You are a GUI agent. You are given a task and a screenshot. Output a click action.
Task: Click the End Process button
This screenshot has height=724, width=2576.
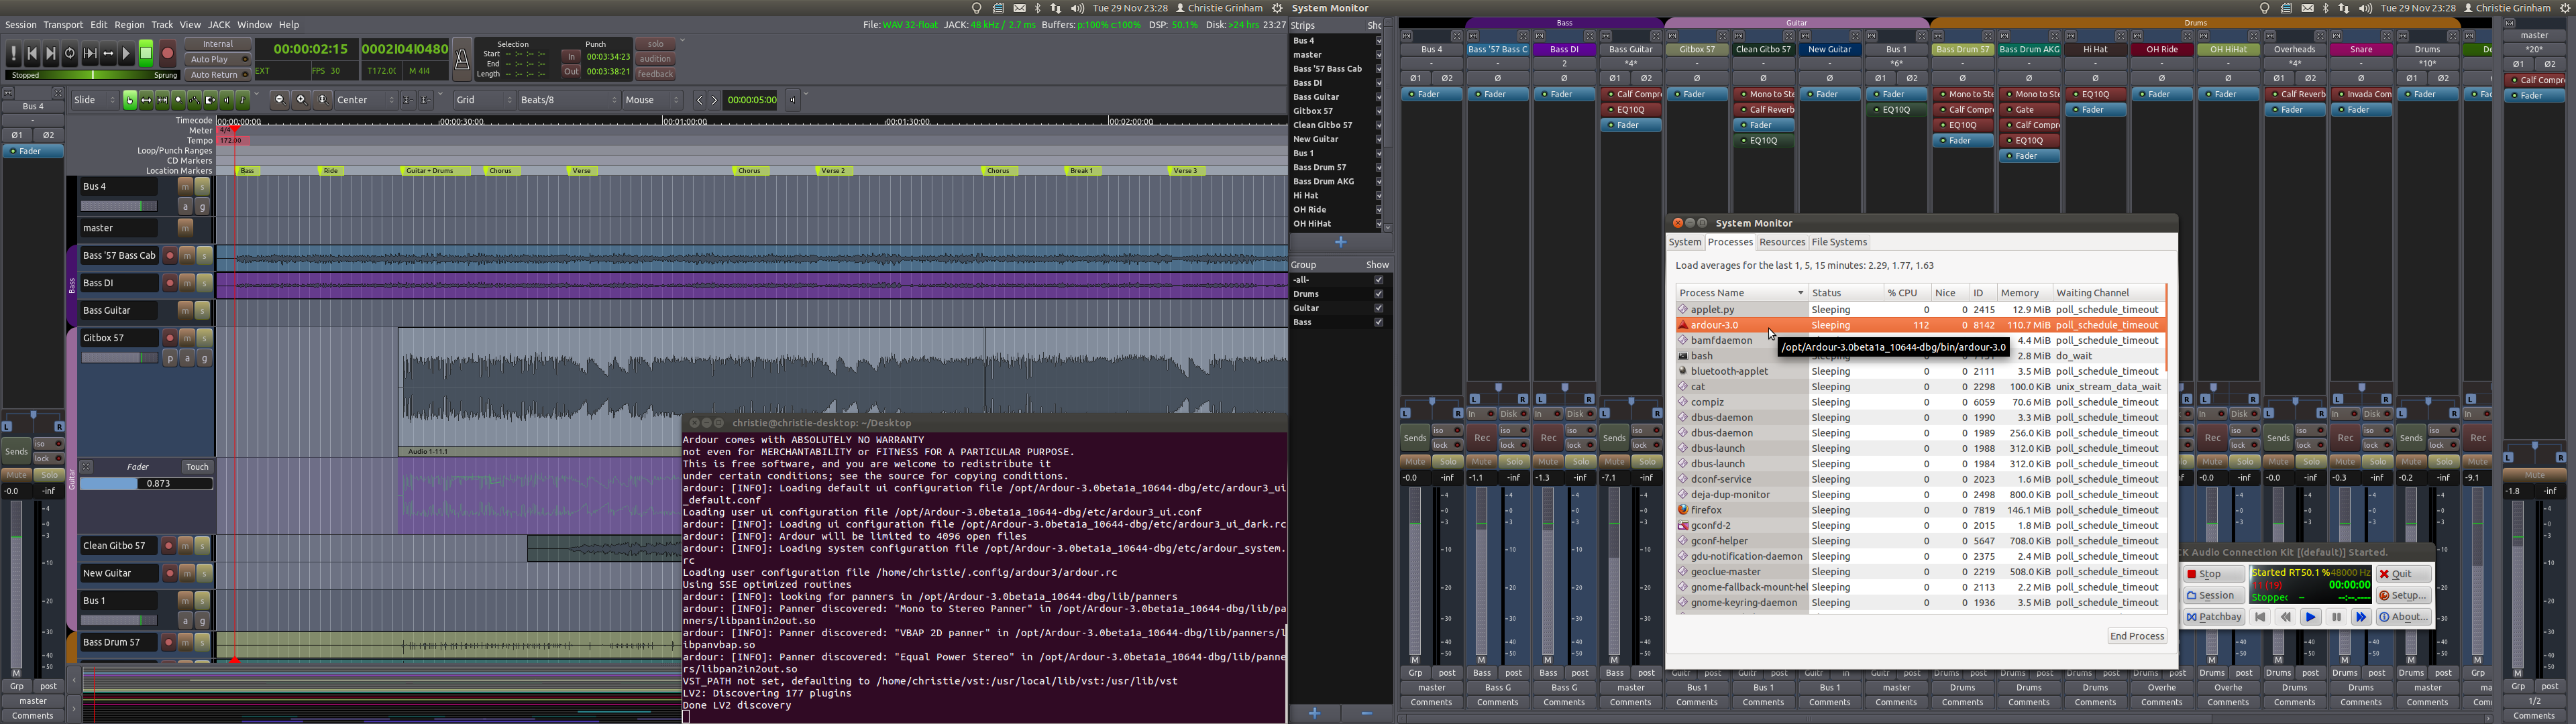click(2136, 636)
